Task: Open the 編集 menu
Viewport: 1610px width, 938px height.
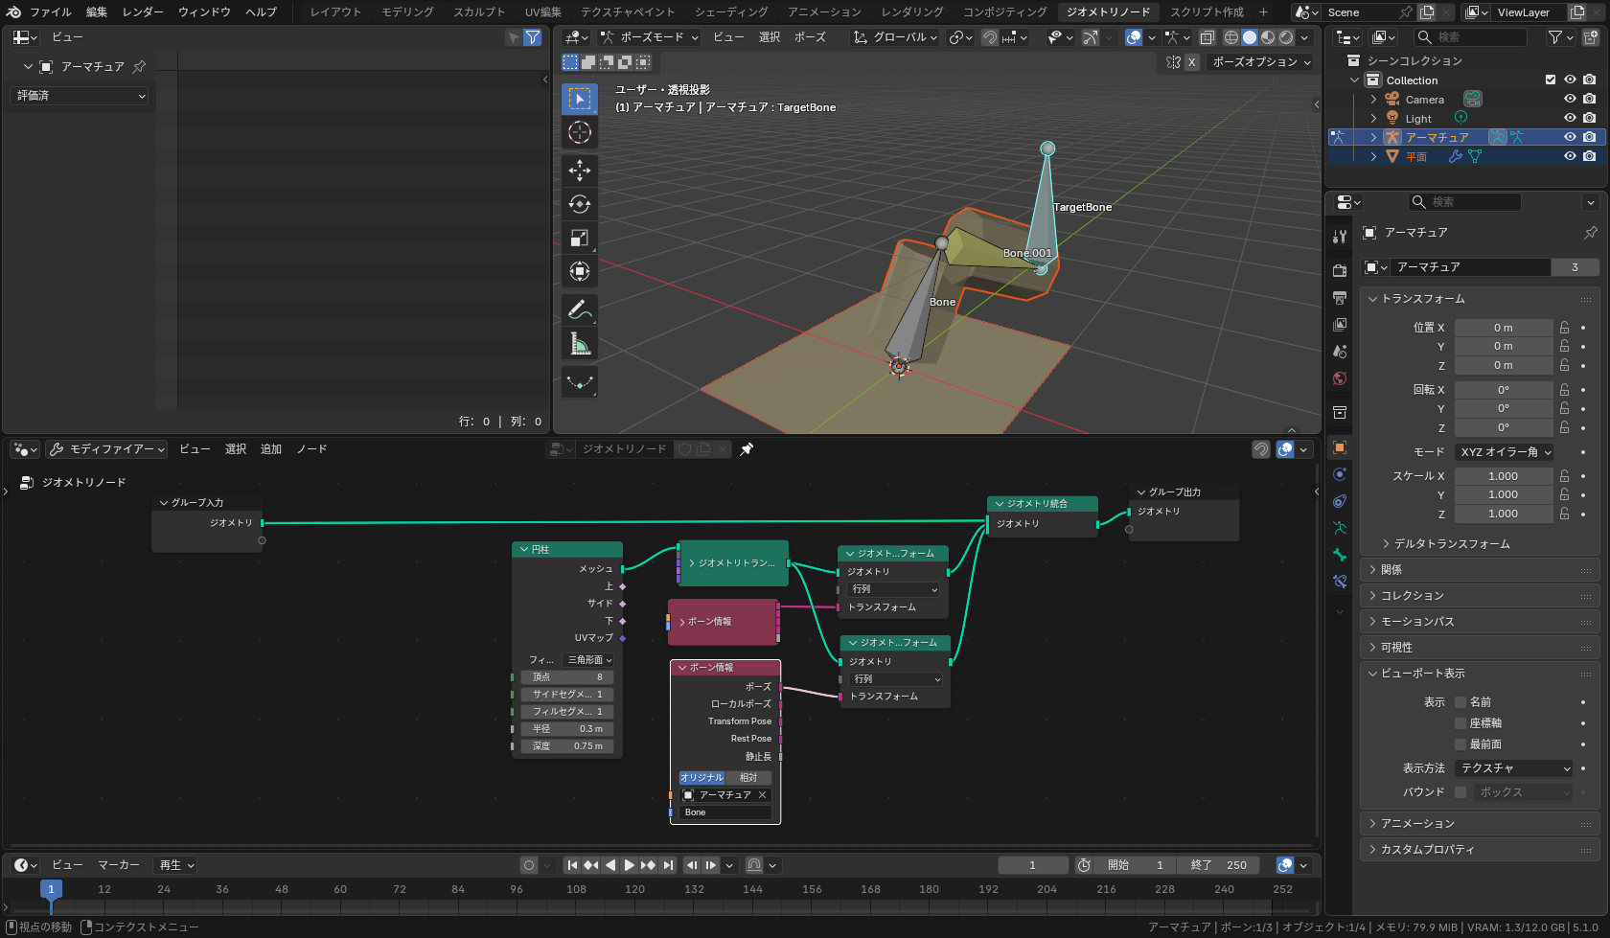Action: [97, 12]
